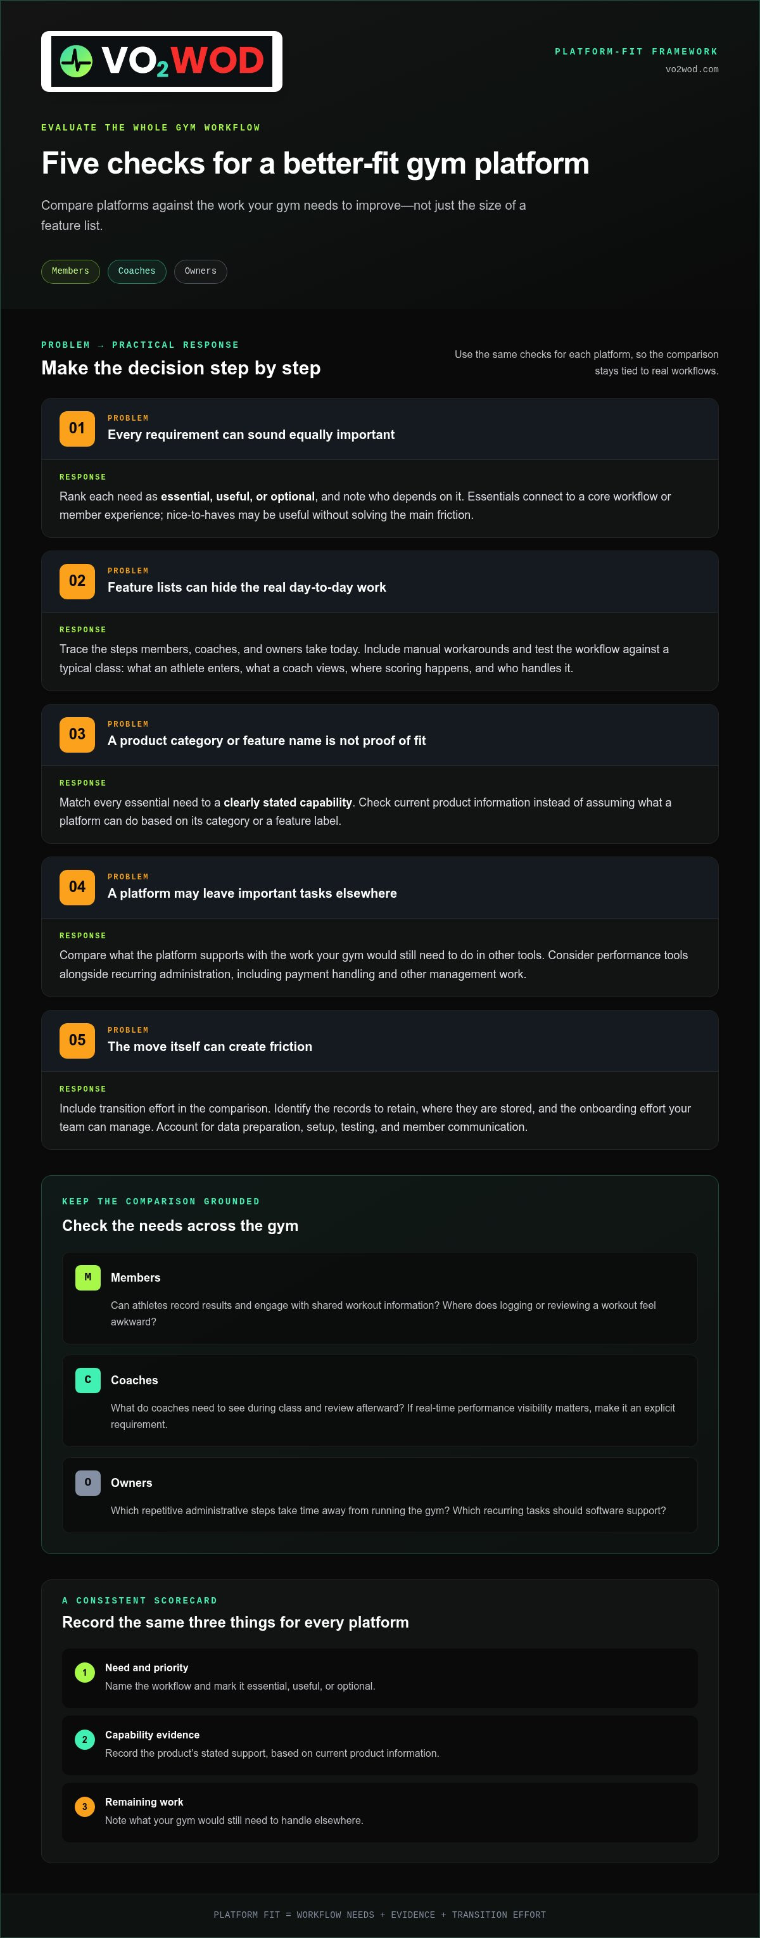760x1938 pixels.
Task: Click the teal C Coaches icon
Action: (x=88, y=1380)
